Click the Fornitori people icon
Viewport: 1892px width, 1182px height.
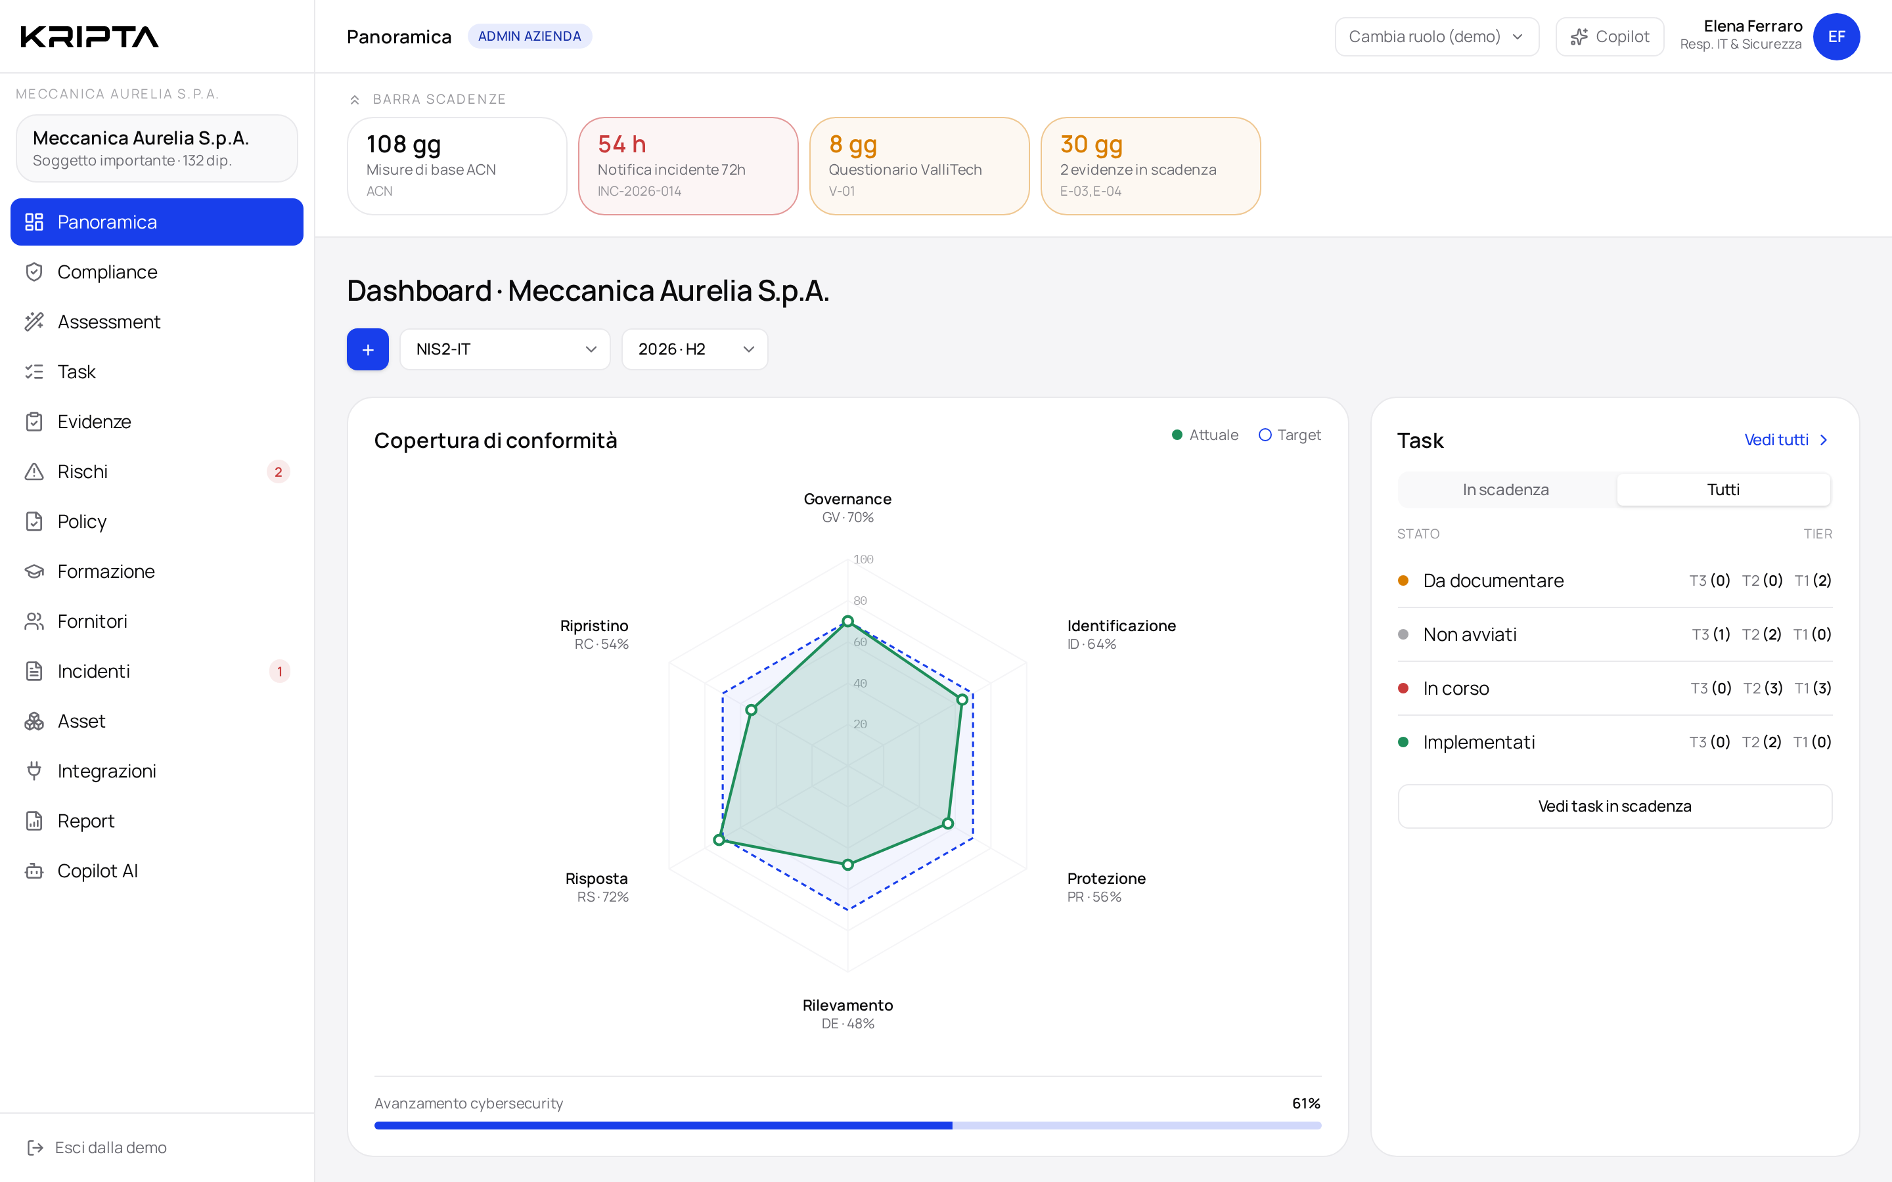pyautogui.click(x=34, y=621)
